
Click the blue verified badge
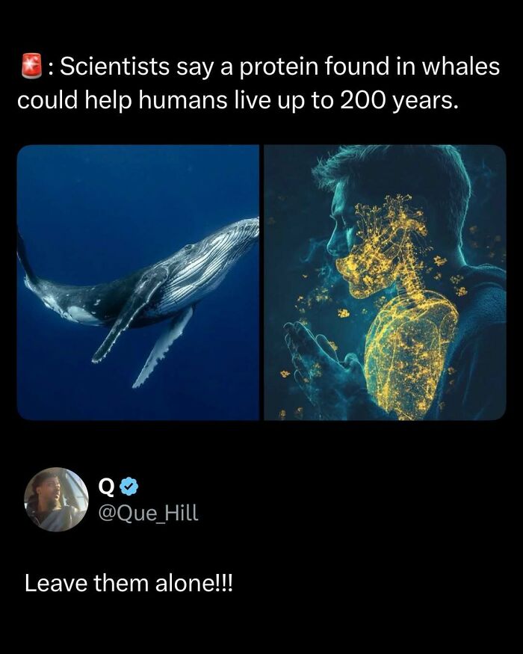127,487
